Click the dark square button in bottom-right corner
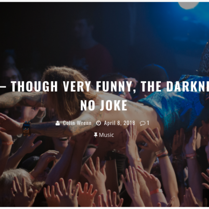209x209 pixels. (x=206, y=198)
